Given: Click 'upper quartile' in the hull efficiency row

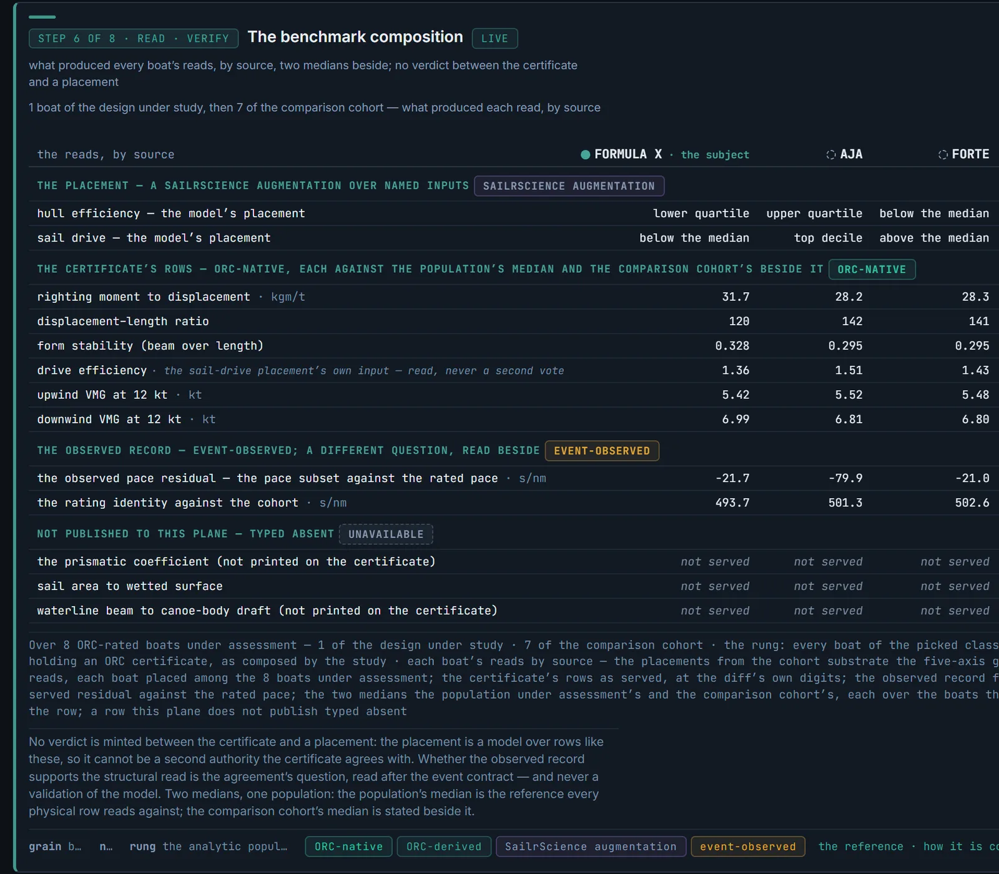Looking at the screenshot, I should click(814, 214).
